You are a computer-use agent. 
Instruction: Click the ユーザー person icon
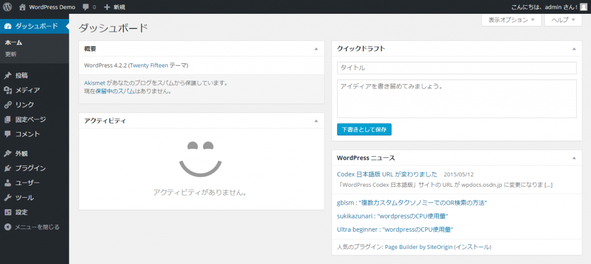[x=8, y=183]
